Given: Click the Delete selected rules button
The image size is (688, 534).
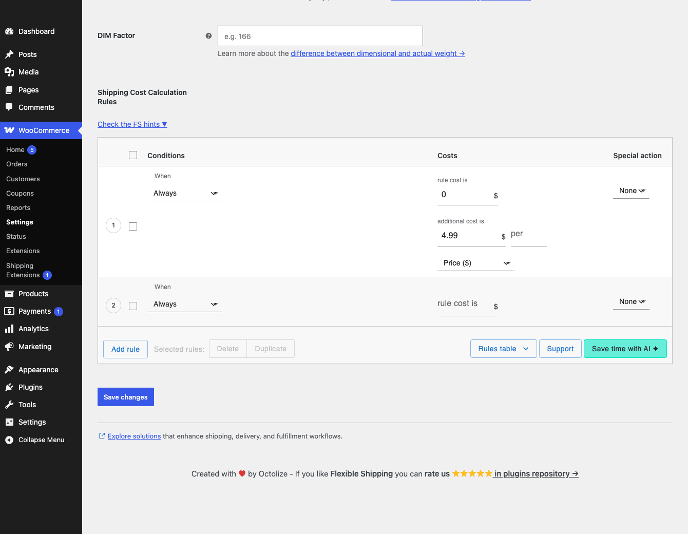Looking at the screenshot, I should pos(228,349).
